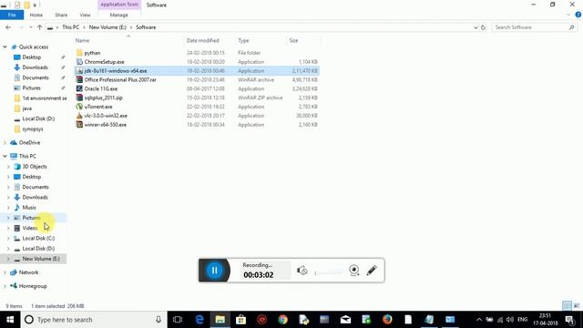Image resolution: width=583 pixels, height=328 pixels.
Task: Open Downloads under Quick access
Action: (x=35, y=67)
